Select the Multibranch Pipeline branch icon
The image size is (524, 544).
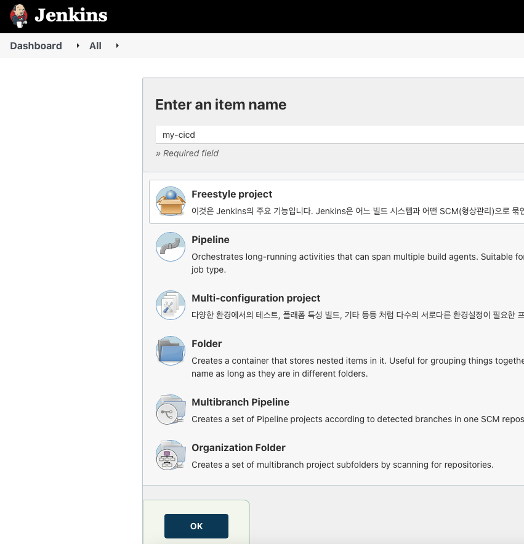coord(171,409)
